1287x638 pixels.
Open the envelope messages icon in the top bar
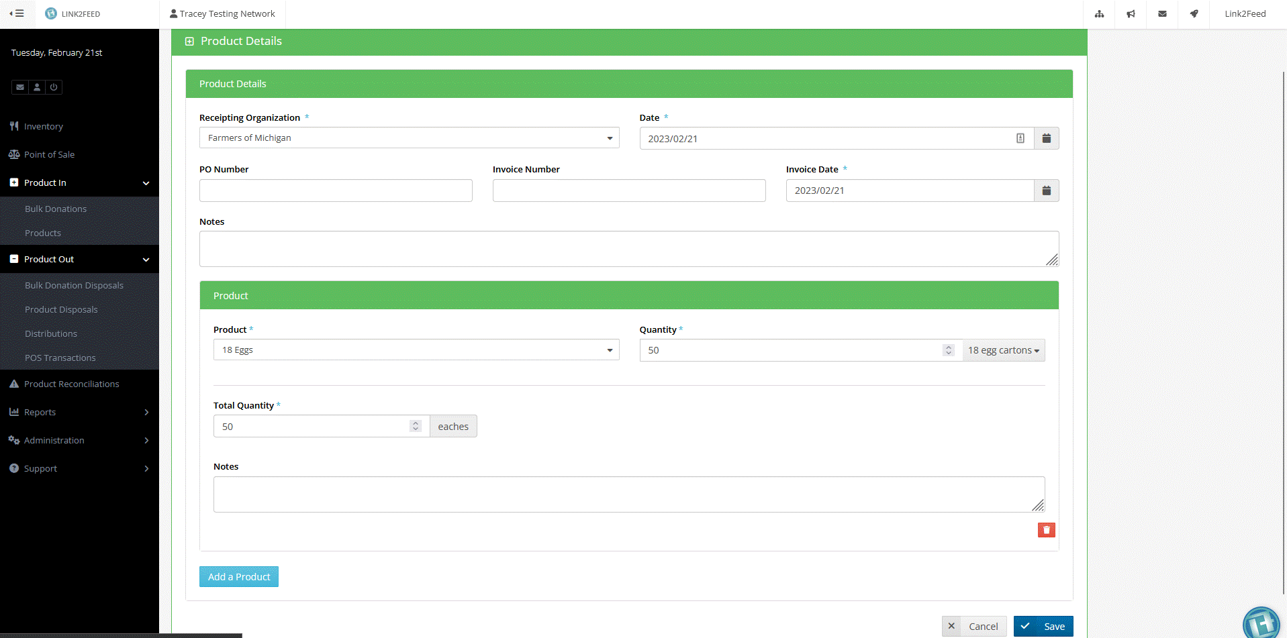(1163, 13)
